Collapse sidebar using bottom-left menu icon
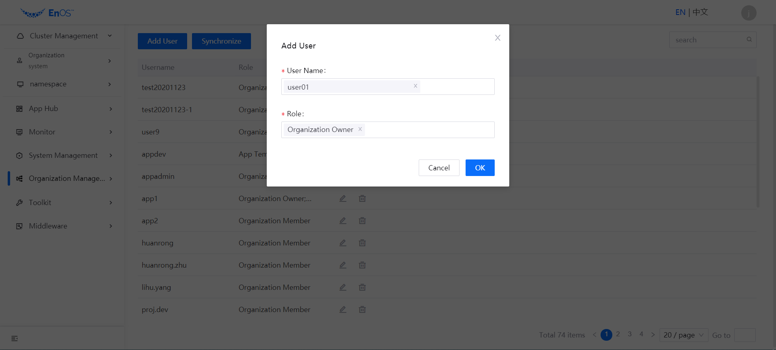 point(15,338)
